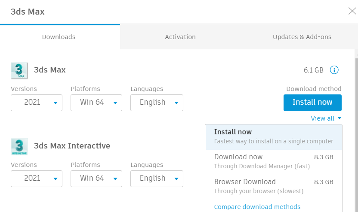Click the 3ds Max dialog title text
The width and height of the screenshot is (358, 212).
(28, 12)
